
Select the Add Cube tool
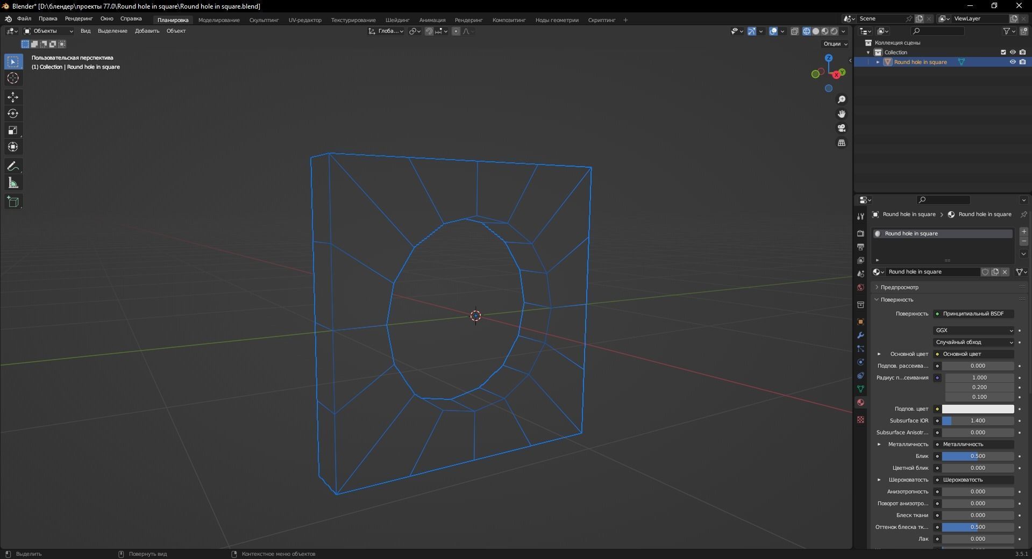(13, 202)
